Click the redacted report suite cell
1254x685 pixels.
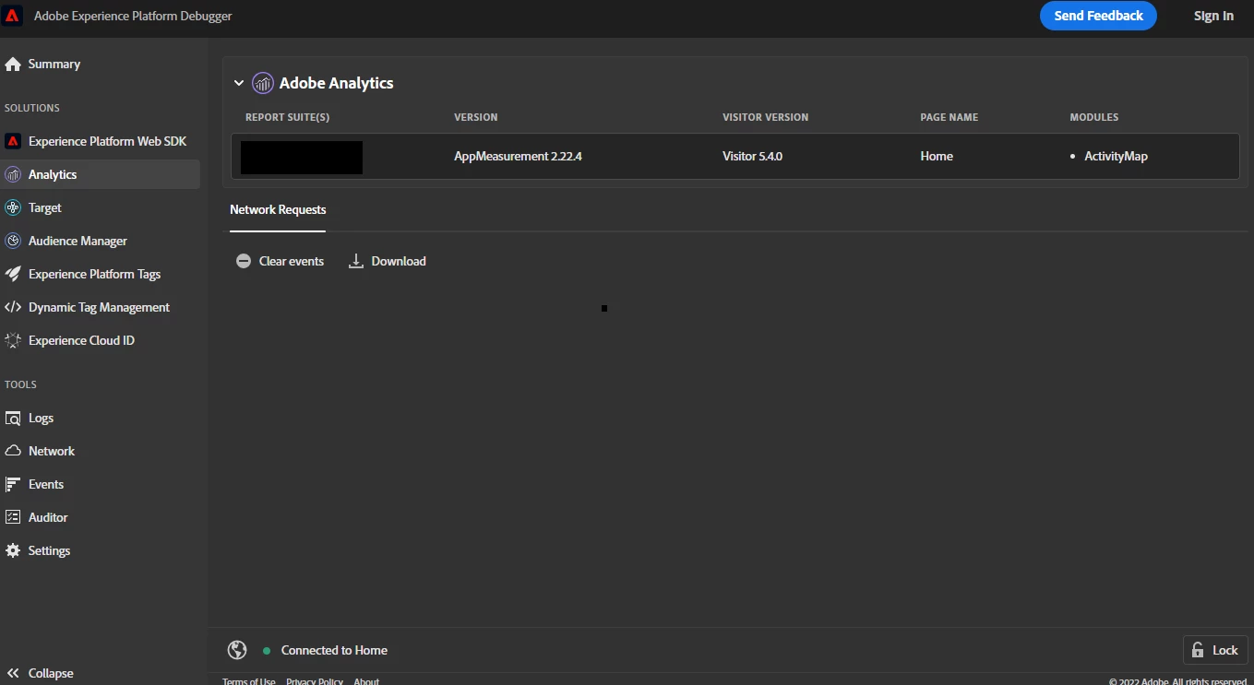point(302,157)
